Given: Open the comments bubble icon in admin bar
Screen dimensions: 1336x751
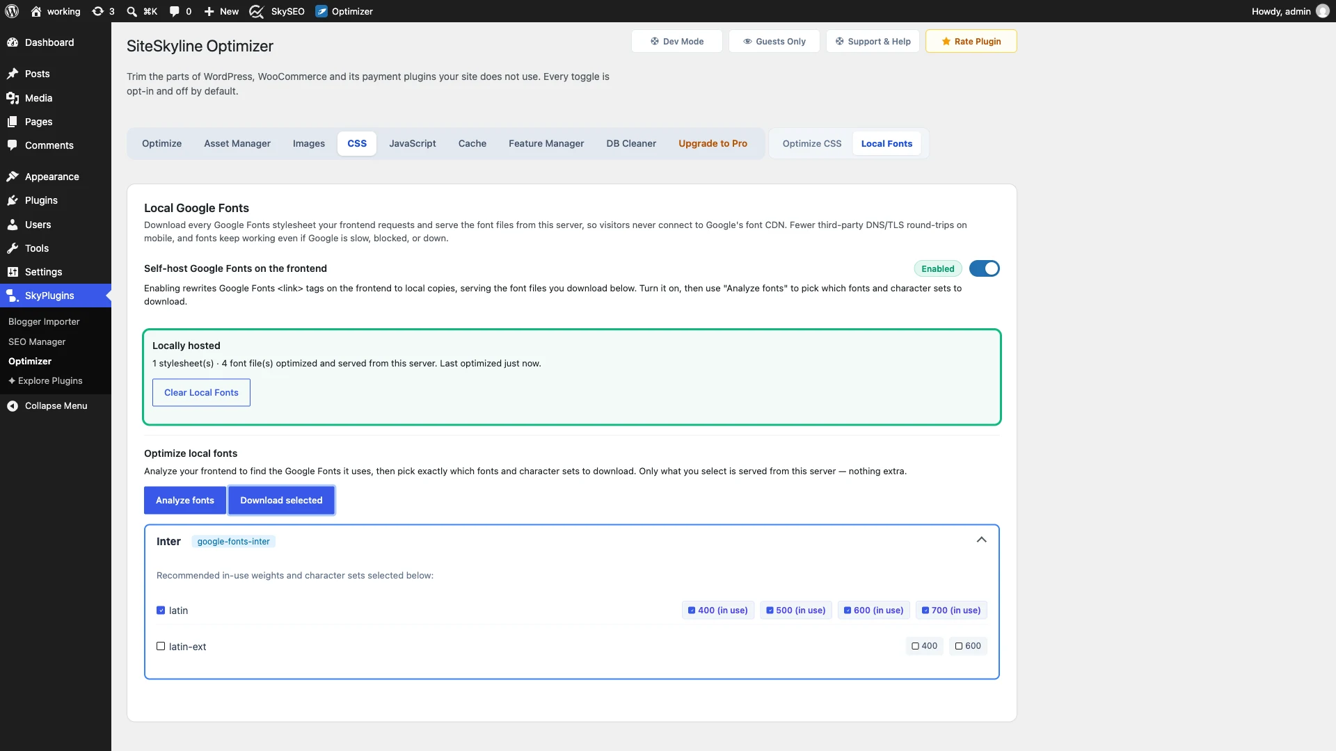Looking at the screenshot, I should click(174, 11).
